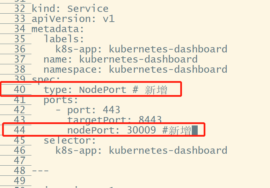Click 'namespace: kubernetes-dashboard' on line 38

point(136,70)
